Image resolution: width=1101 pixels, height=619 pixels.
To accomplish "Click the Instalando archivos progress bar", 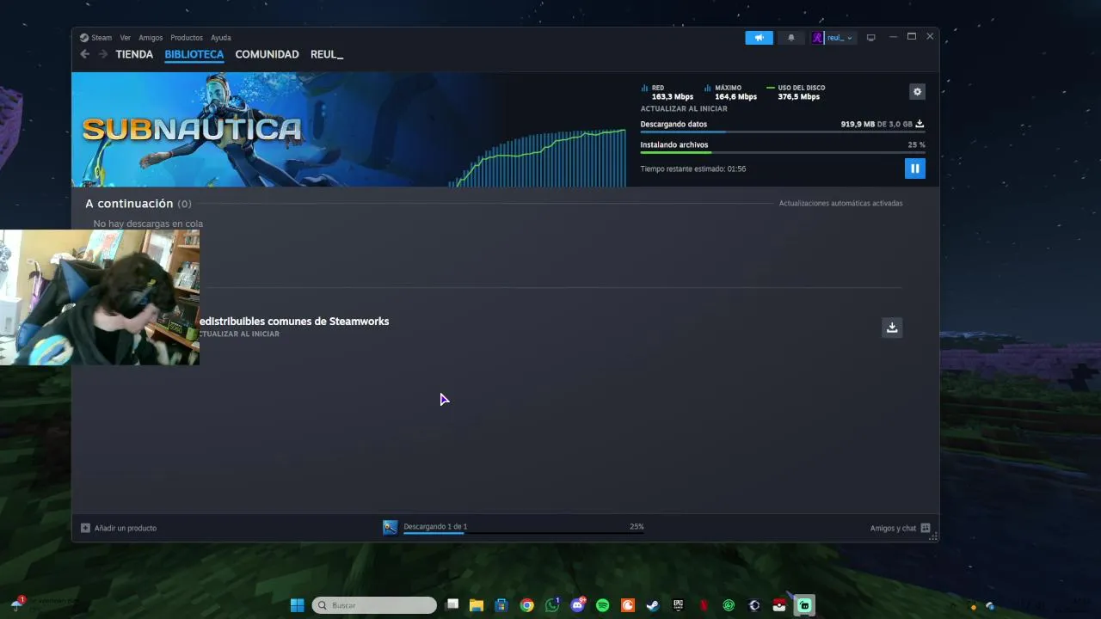I will 783,152.
